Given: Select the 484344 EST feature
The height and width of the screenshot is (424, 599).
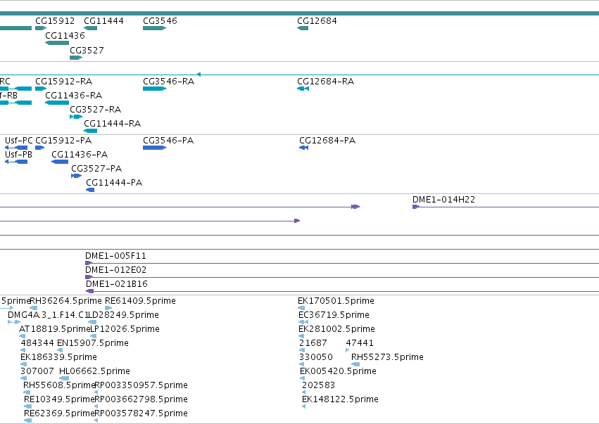Looking at the screenshot, I should click(x=23, y=350).
